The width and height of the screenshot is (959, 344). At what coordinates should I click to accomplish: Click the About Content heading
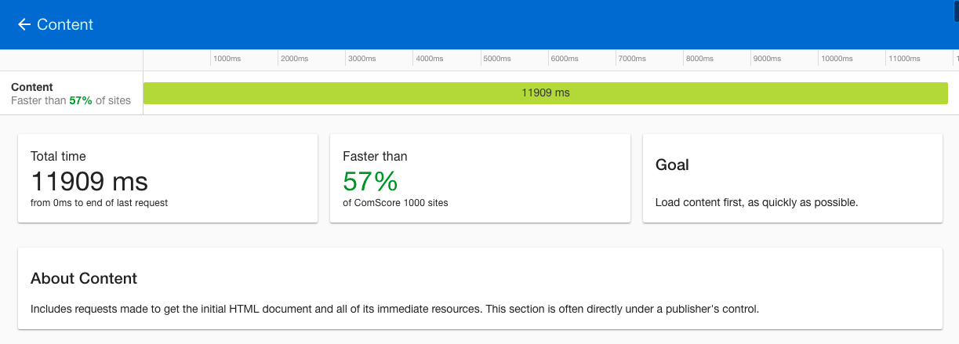pyautogui.click(x=84, y=278)
